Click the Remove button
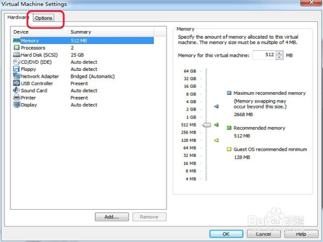The width and height of the screenshot is (323, 242). [x=149, y=217]
